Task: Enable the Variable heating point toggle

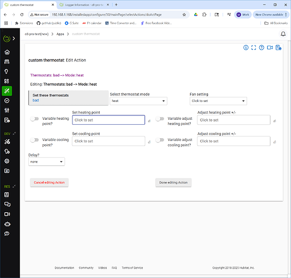Action: [x=34, y=119]
